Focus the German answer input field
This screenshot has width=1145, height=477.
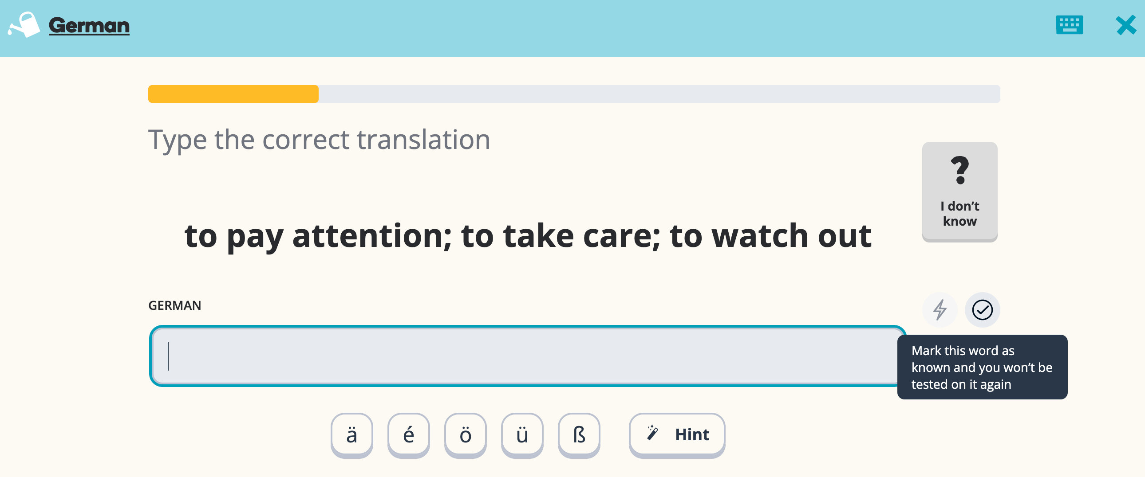(x=527, y=356)
